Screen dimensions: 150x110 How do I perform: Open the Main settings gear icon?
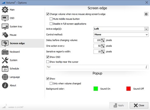point(5,10)
